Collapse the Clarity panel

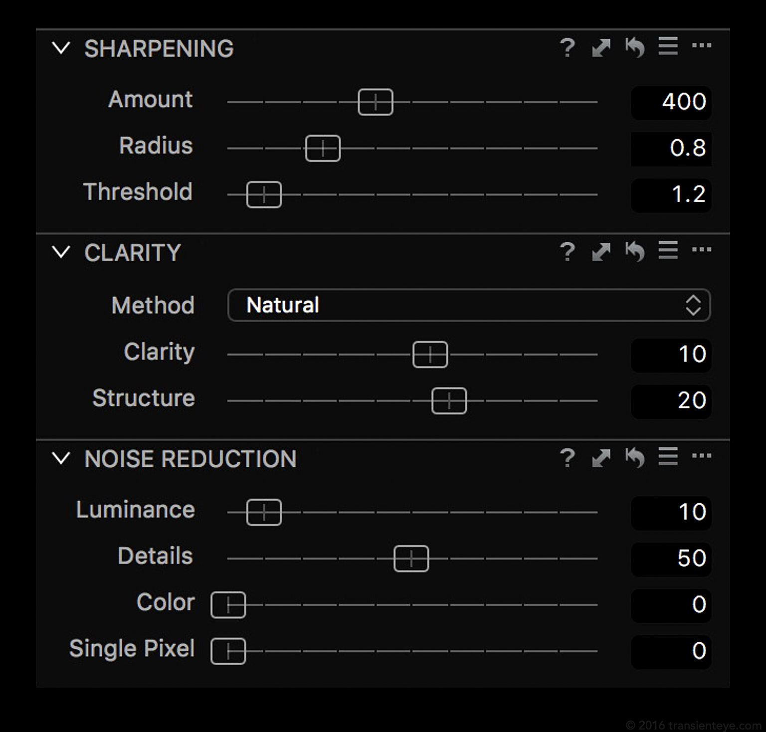point(61,252)
